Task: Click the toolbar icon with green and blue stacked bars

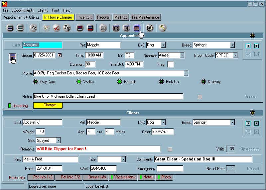Action: [x=10, y=28]
